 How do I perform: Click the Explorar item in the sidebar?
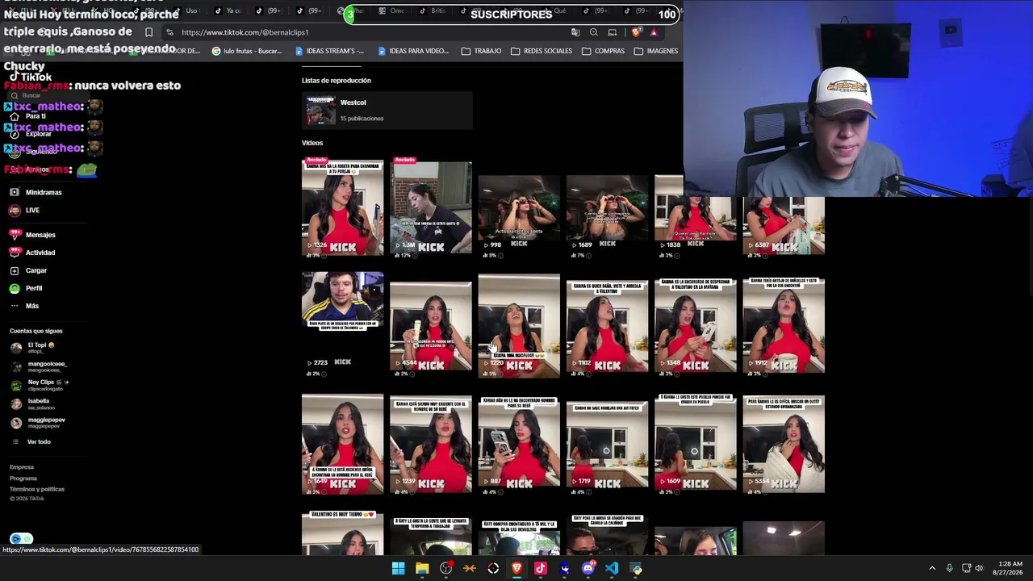pos(31,134)
